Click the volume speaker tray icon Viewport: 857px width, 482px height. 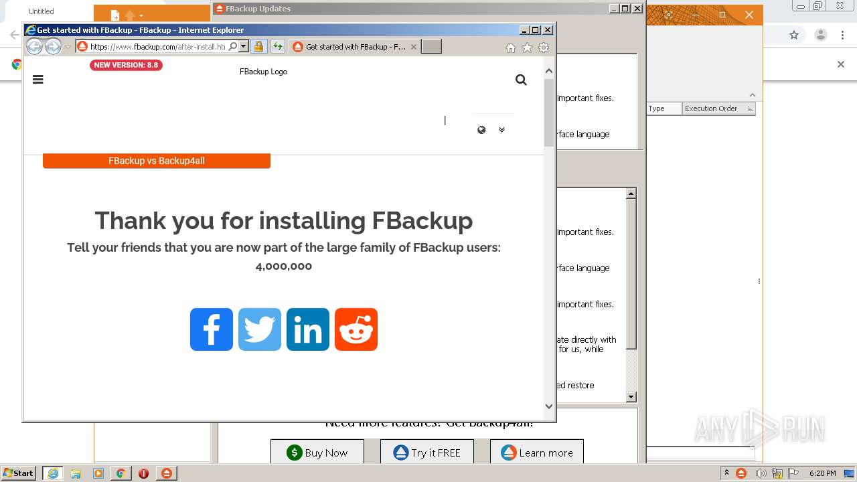pos(760,473)
